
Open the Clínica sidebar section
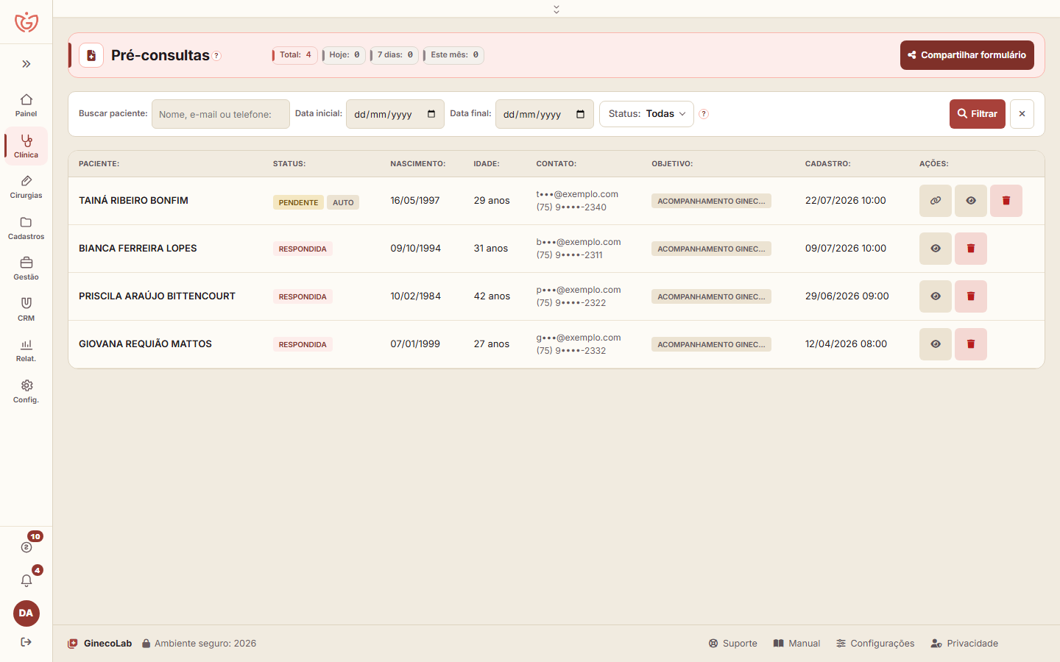pyautogui.click(x=26, y=146)
